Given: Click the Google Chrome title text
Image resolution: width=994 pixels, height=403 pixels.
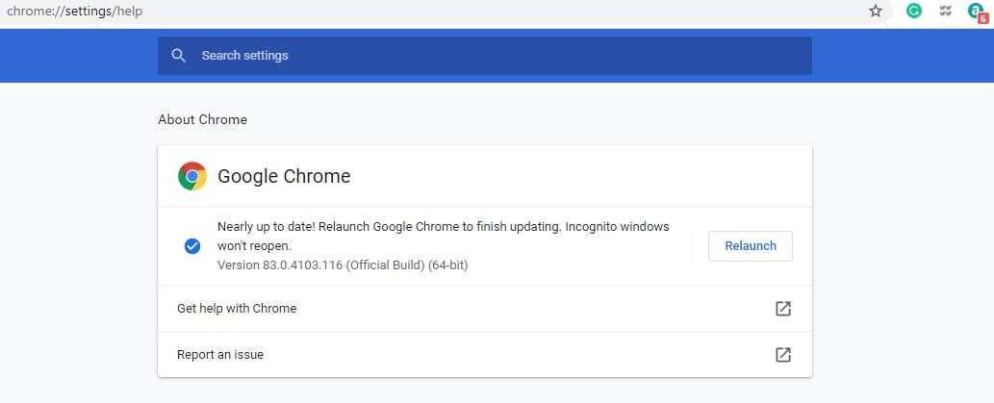Looking at the screenshot, I should point(284,176).
